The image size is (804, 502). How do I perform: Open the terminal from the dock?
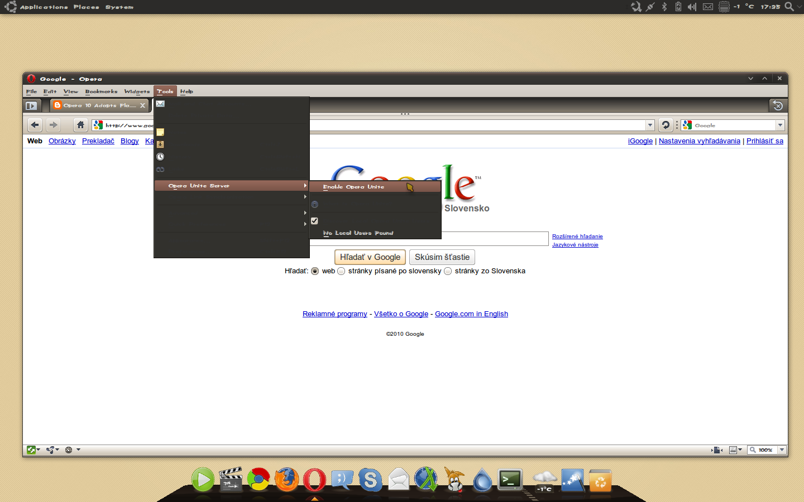coord(510,479)
